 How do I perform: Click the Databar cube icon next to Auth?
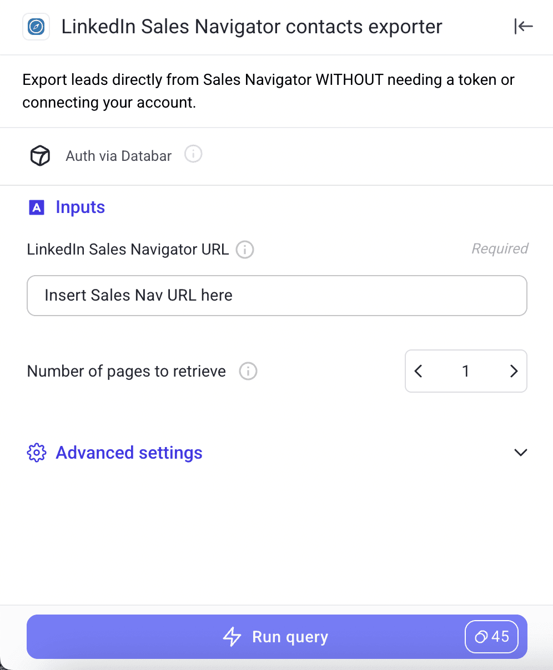coord(39,156)
